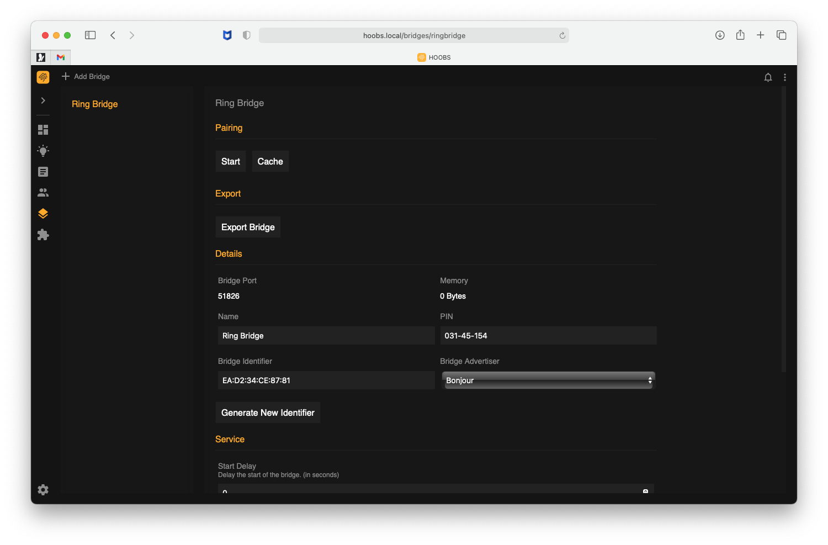Select the Ring Bridge entry in left panel
Screen dimensions: 828x545
(94, 104)
